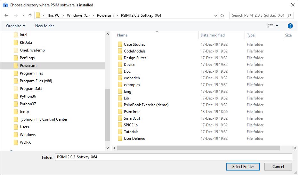The height and width of the screenshot is (175, 298).
Task: Click the search magnifier icon
Action: point(289,15)
